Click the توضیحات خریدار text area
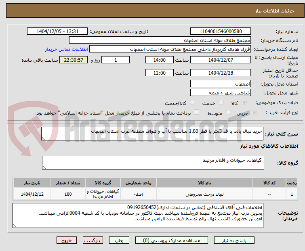This screenshot has height=251, width=305. pyautogui.click(x=138, y=215)
